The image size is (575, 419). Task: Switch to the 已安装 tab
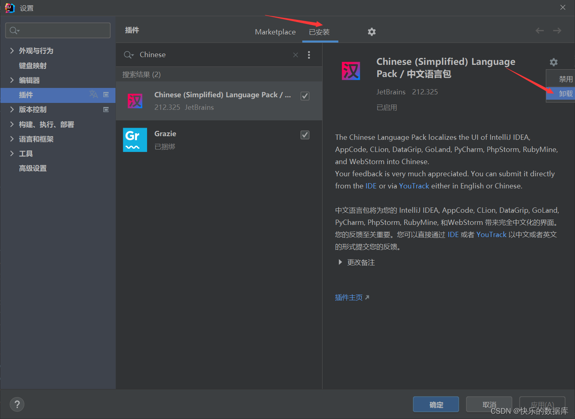click(319, 32)
